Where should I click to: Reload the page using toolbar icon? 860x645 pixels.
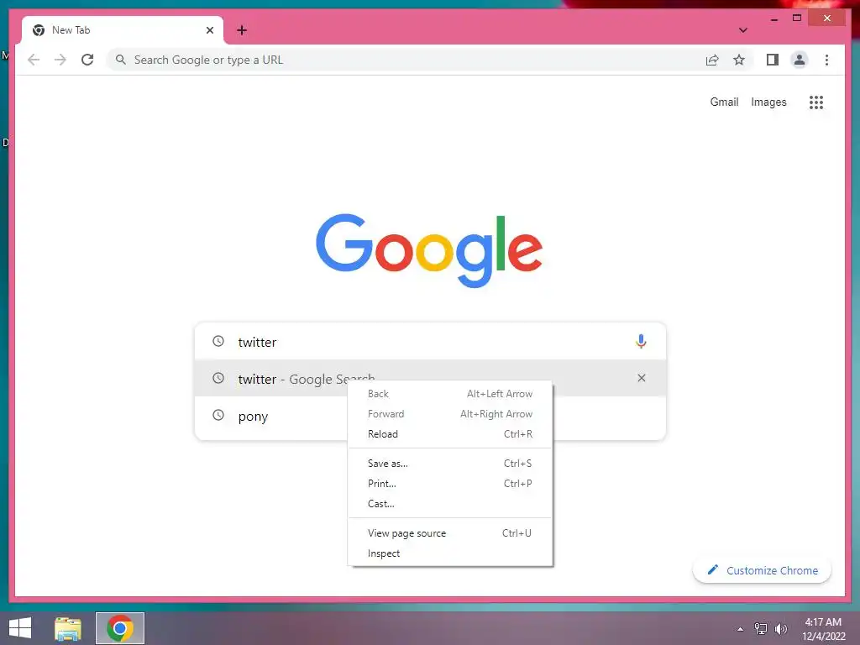(x=87, y=60)
